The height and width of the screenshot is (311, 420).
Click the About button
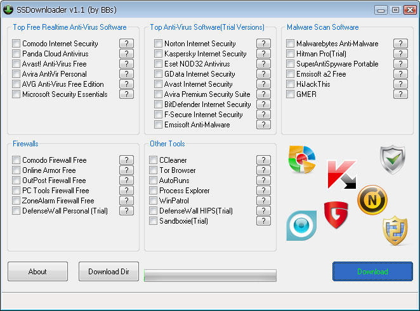point(38,272)
